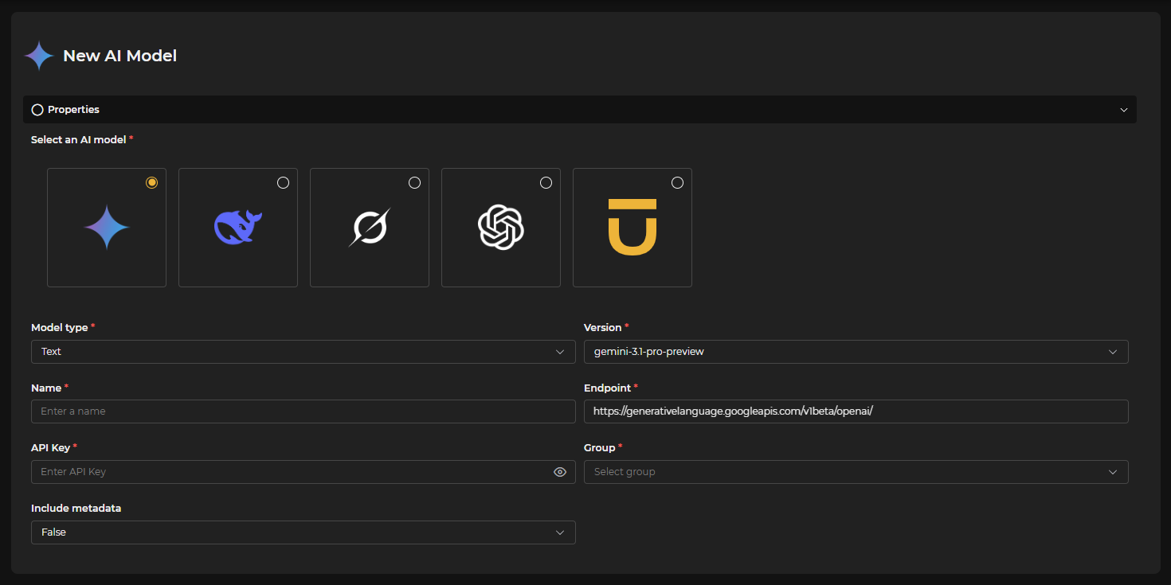Click the Select an AI model label
1171x585 pixels.
click(78, 140)
